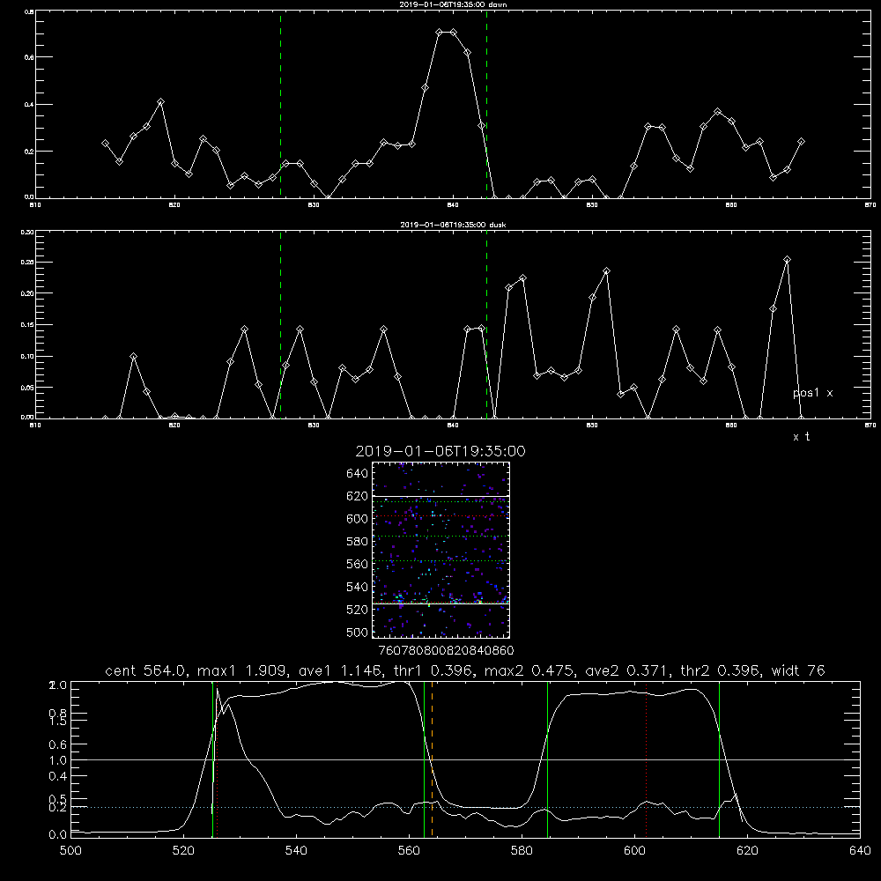The width and height of the screenshot is (881, 881).
Task: Click the '520' x-axis label of bottom plot
Action: point(183,851)
